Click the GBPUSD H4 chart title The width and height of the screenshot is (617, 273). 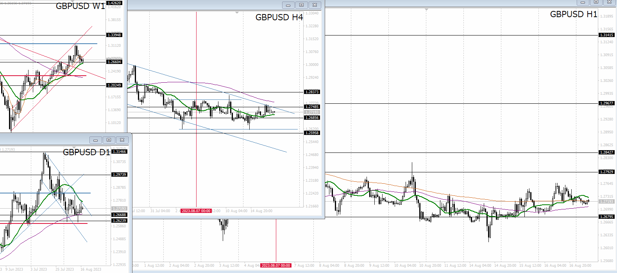(279, 18)
